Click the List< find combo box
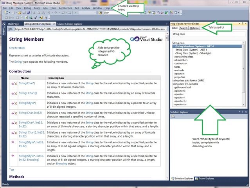 122,13
